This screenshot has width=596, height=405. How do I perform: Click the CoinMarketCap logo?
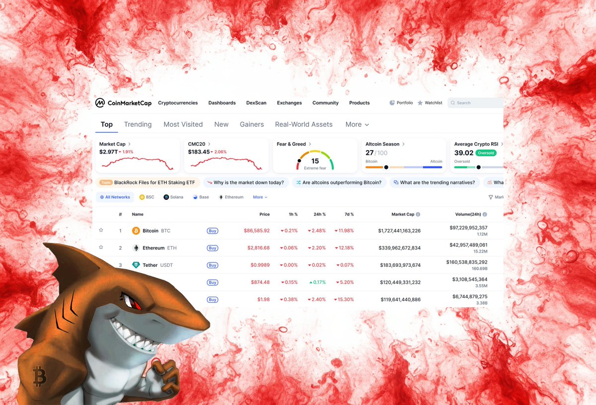(x=123, y=103)
